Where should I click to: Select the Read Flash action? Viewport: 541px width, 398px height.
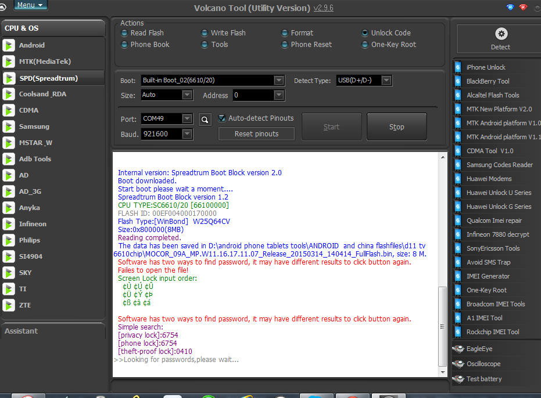tap(124, 32)
